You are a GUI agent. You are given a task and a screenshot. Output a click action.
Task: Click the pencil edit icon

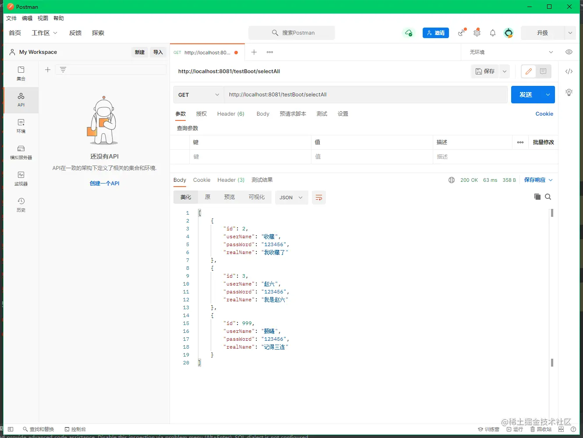pos(529,71)
